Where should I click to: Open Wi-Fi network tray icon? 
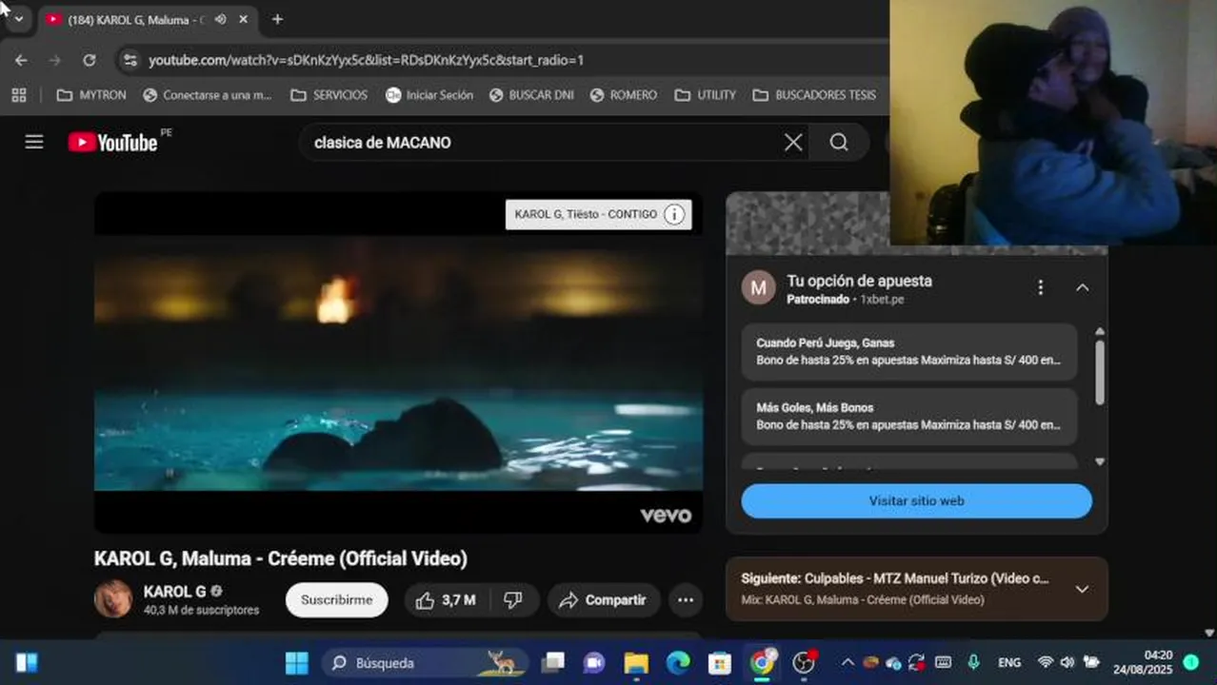[x=1046, y=662]
